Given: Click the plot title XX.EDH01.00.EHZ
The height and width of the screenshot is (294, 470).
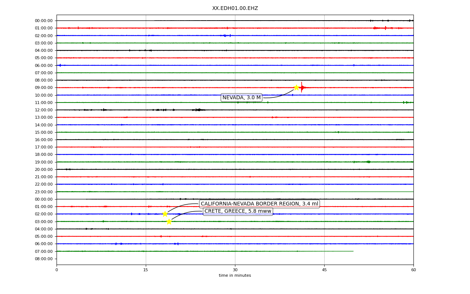Looking at the screenshot, I should (235, 8).
